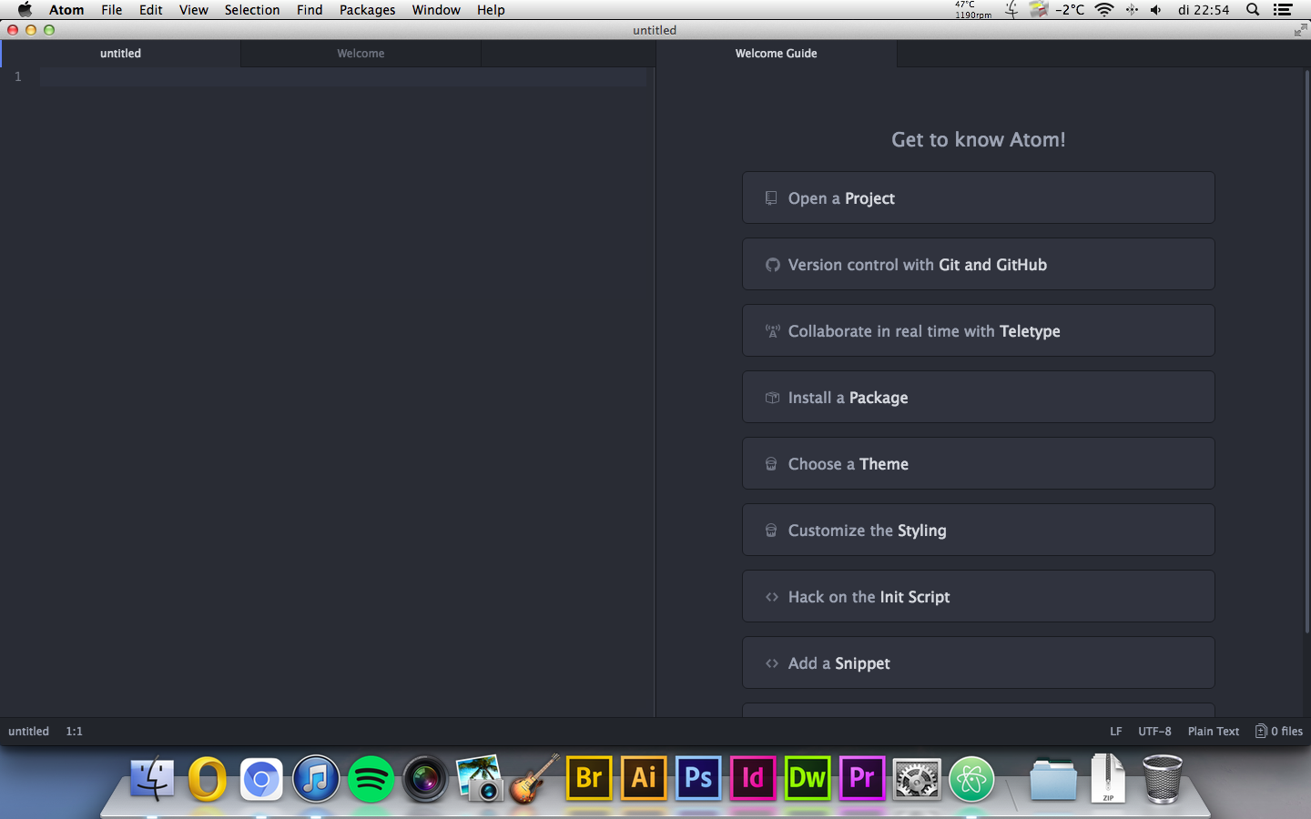Open iPhoto from the Dock
This screenshot has width=1311, height=819.
coord(480,779)
